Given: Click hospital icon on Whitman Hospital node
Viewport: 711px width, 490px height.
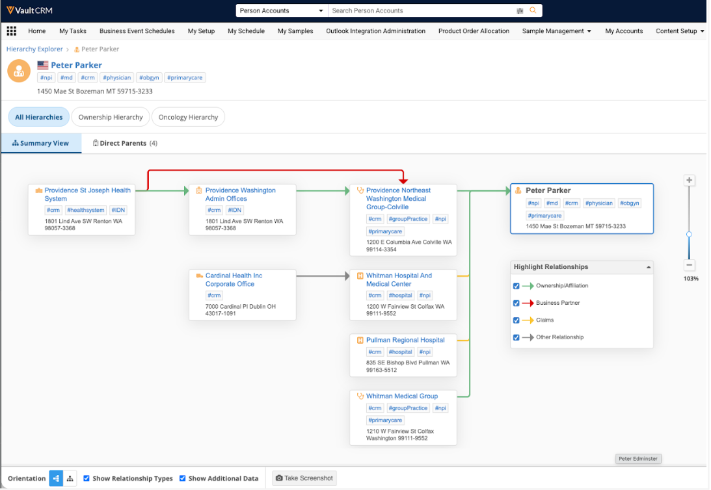Looking at the screenshot, I should [360, 276].
